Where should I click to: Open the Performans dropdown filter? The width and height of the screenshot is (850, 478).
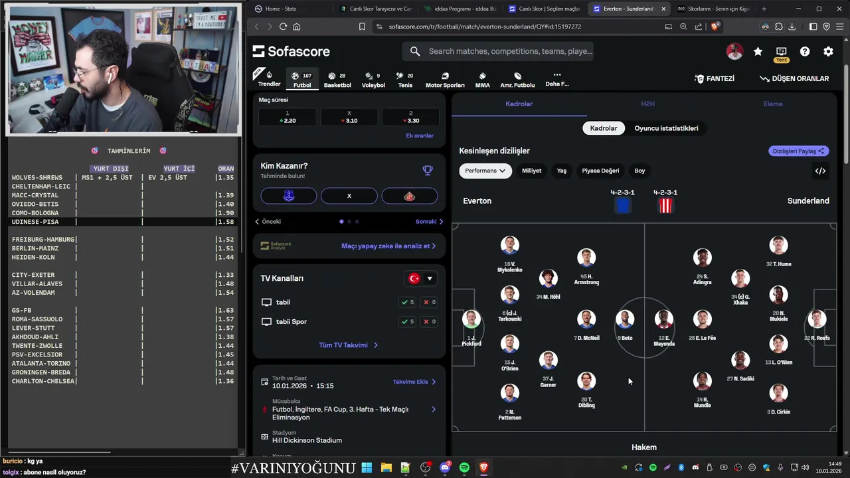tap(485, 171)
